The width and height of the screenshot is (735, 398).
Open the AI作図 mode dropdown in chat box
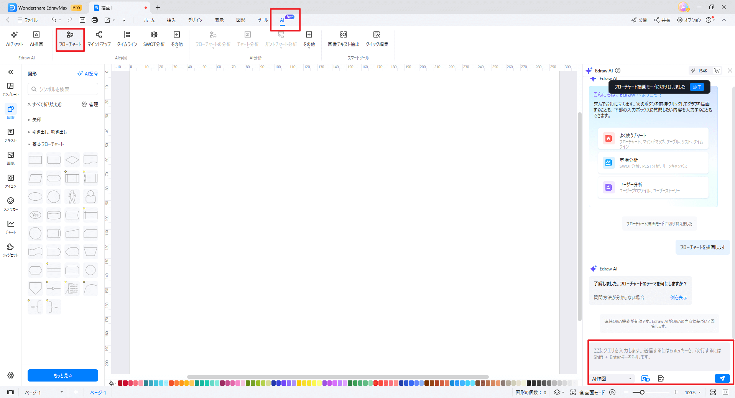[x=612, y=379]
